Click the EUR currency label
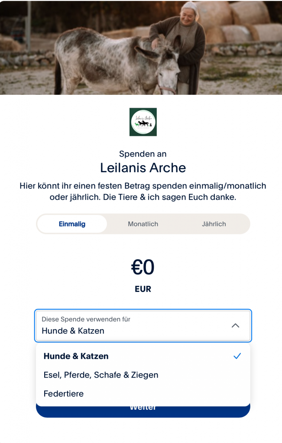This screenshot has width=282, height=443. (x=143, y=289)
